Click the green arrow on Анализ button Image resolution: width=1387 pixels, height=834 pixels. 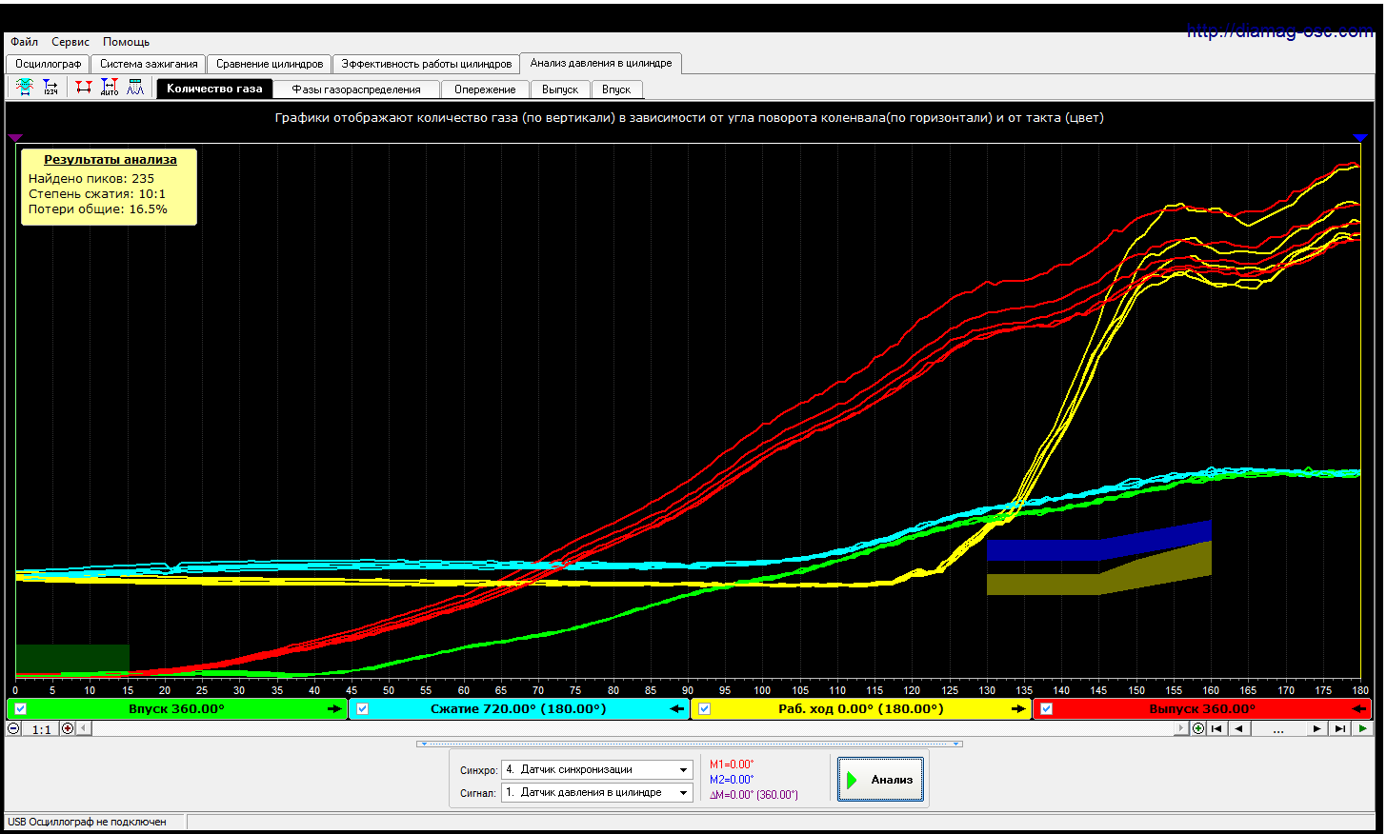point(853,780)
